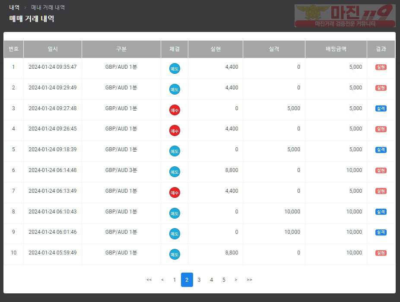Click the 실현 result tag in row 6
400x302 pixels.
(381, 170)
